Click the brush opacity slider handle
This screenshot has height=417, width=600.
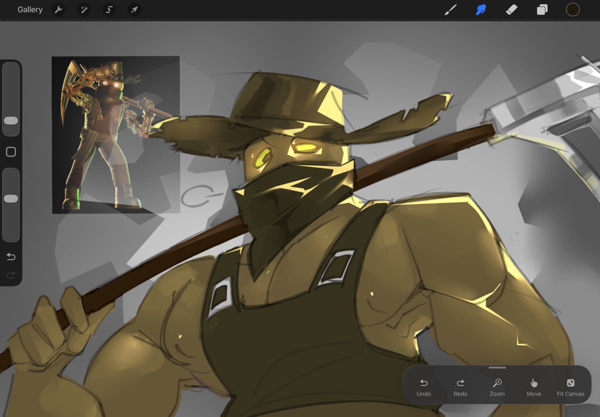pyautogui.click(x=11, y=198)
